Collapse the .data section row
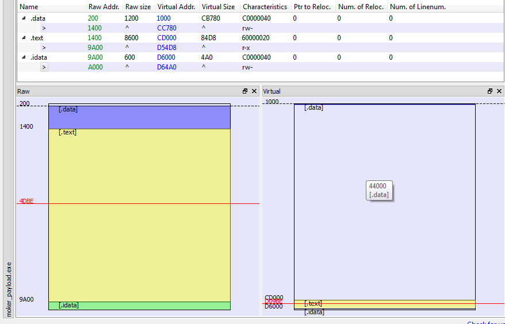 [24, 18]
